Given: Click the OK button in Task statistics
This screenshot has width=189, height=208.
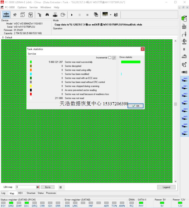Looking at the screenshot, I should click(135, 106).
